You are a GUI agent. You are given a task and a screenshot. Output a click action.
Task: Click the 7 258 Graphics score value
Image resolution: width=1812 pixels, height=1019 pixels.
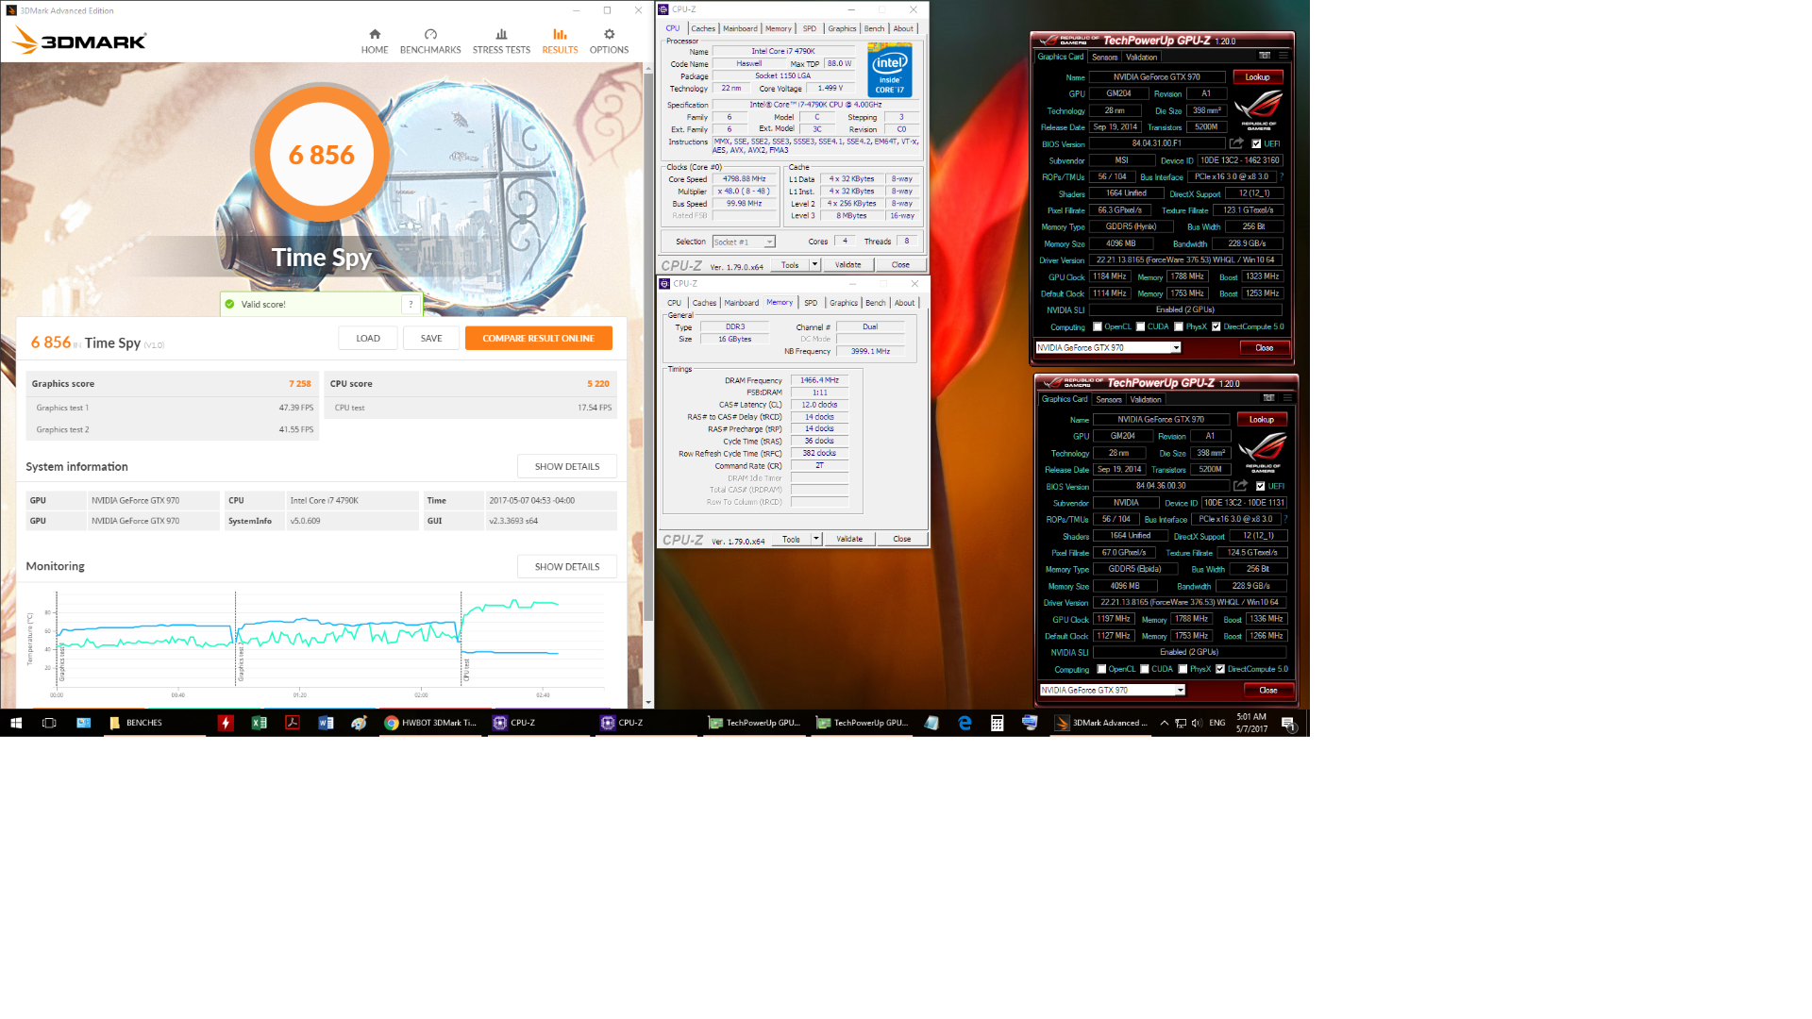(299, 383)
